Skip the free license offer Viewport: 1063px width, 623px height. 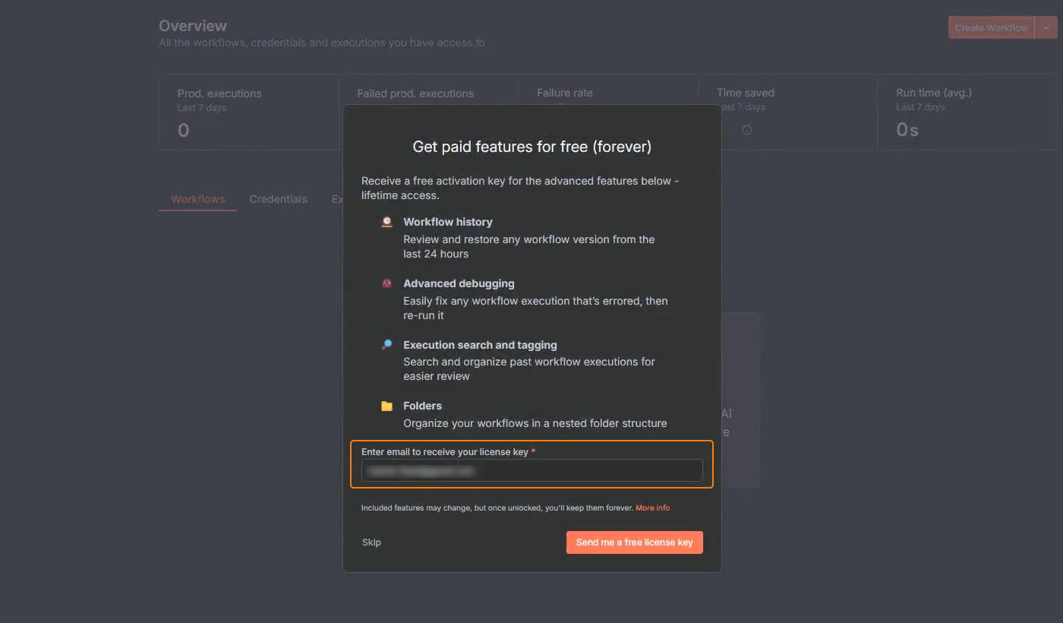click(371, 542)
